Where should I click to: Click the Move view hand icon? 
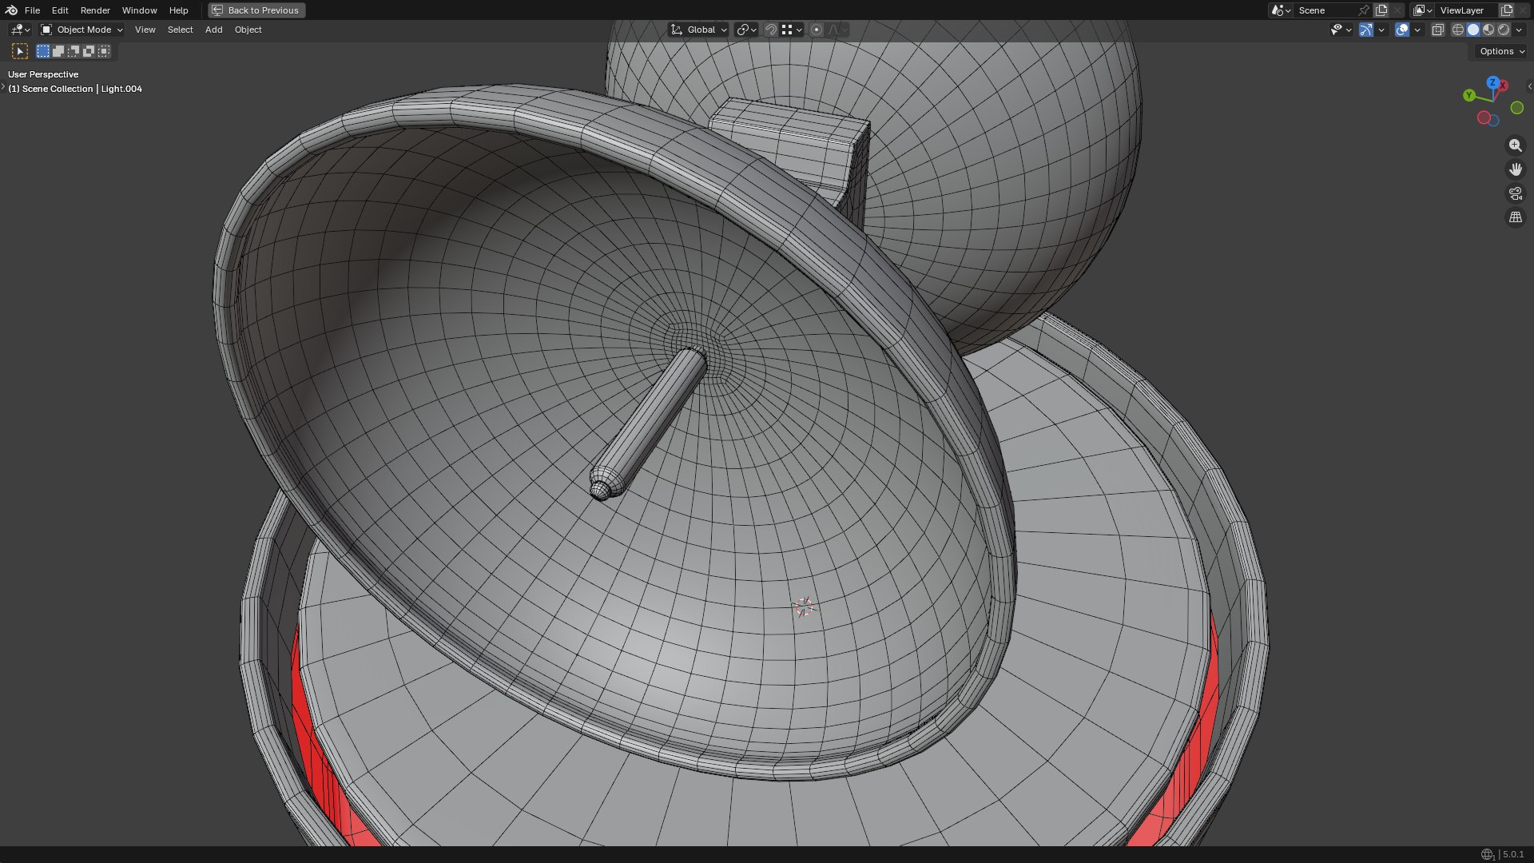tap(1515, 169)
